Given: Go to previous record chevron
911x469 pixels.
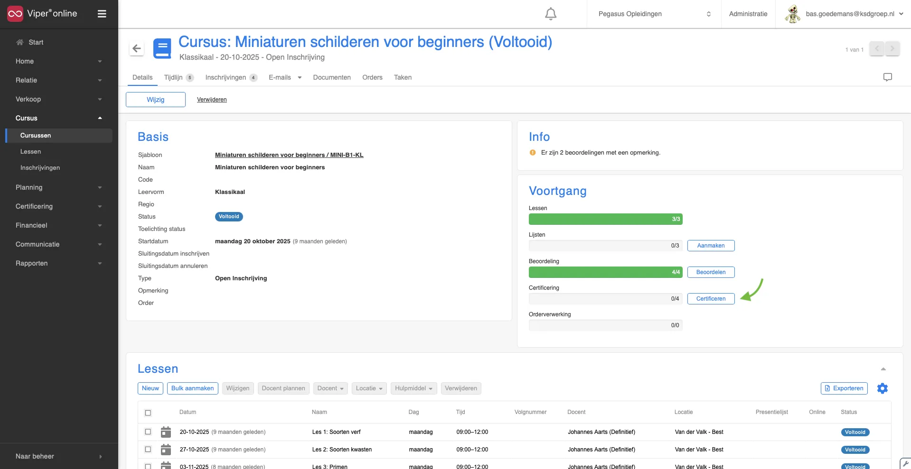Looking at the screenshot, I should point(877,48).
